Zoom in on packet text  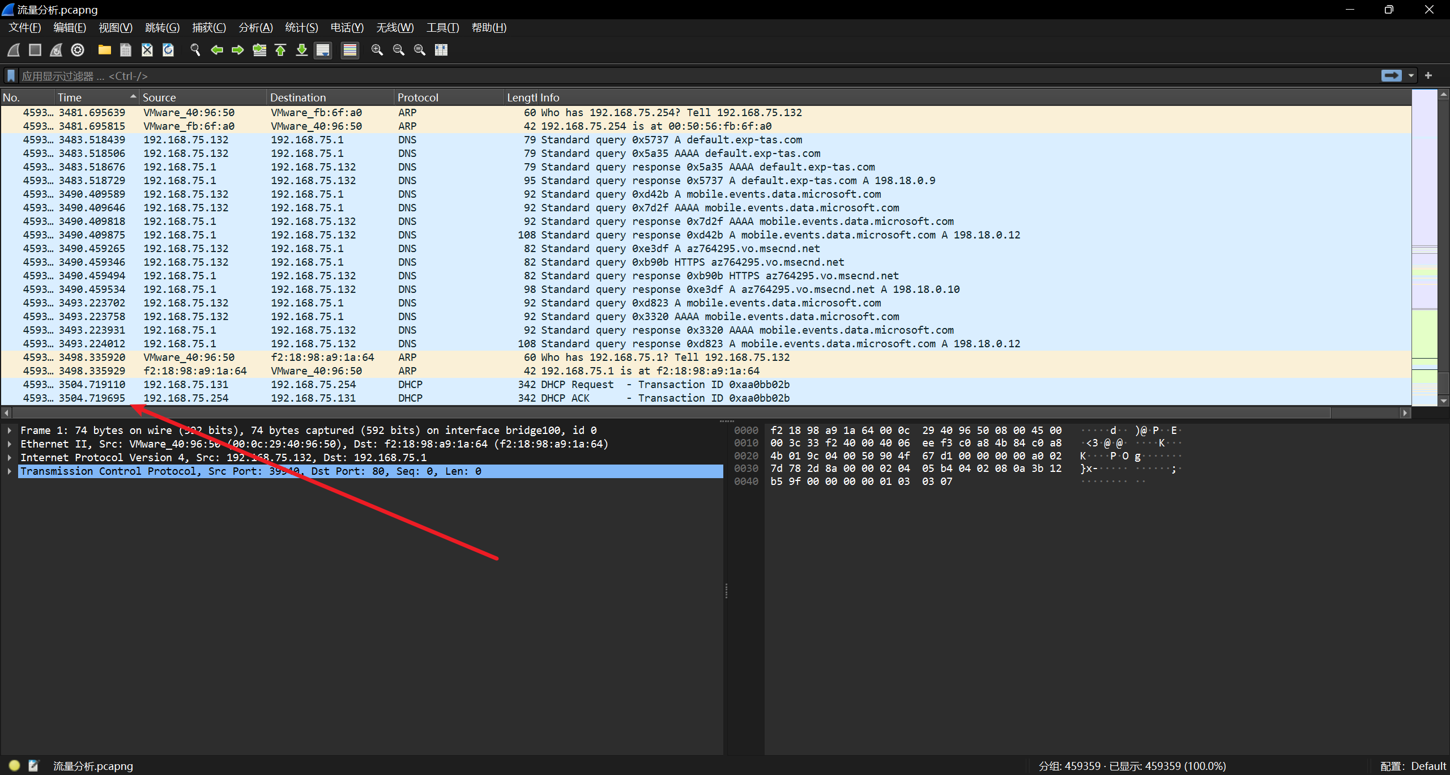[x=377, y=50]
